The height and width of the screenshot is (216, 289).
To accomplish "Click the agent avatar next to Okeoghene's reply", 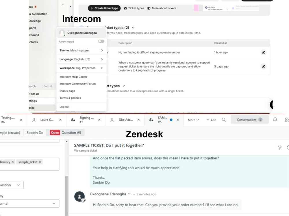I will click(79, 196).
